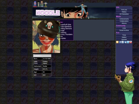Click the Column 1 table header
Image resolution: width=139 pixels, height=104 pixels.
pos(42,56)
